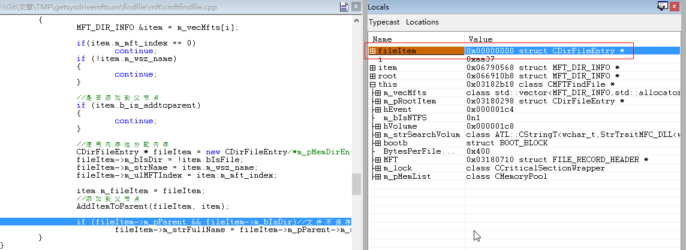Expand the m_pMemList member
Screen dimensions: 686x250
[x=377, y=177]
